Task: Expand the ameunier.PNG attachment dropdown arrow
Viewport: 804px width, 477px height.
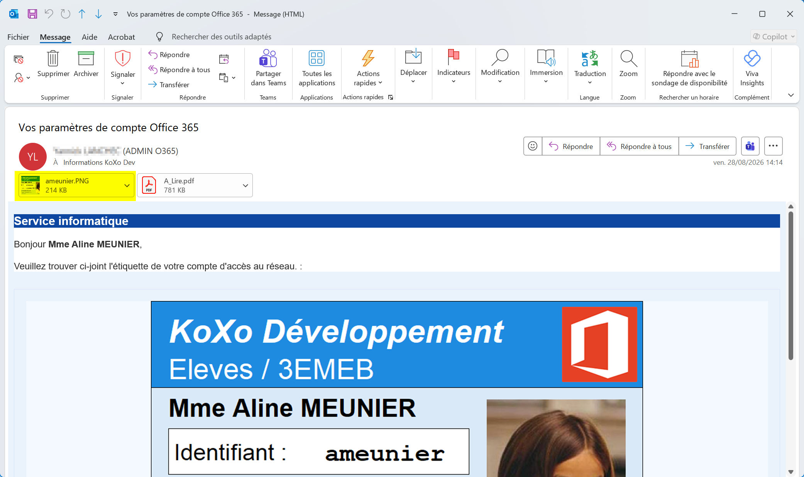Action: [127, 186]
